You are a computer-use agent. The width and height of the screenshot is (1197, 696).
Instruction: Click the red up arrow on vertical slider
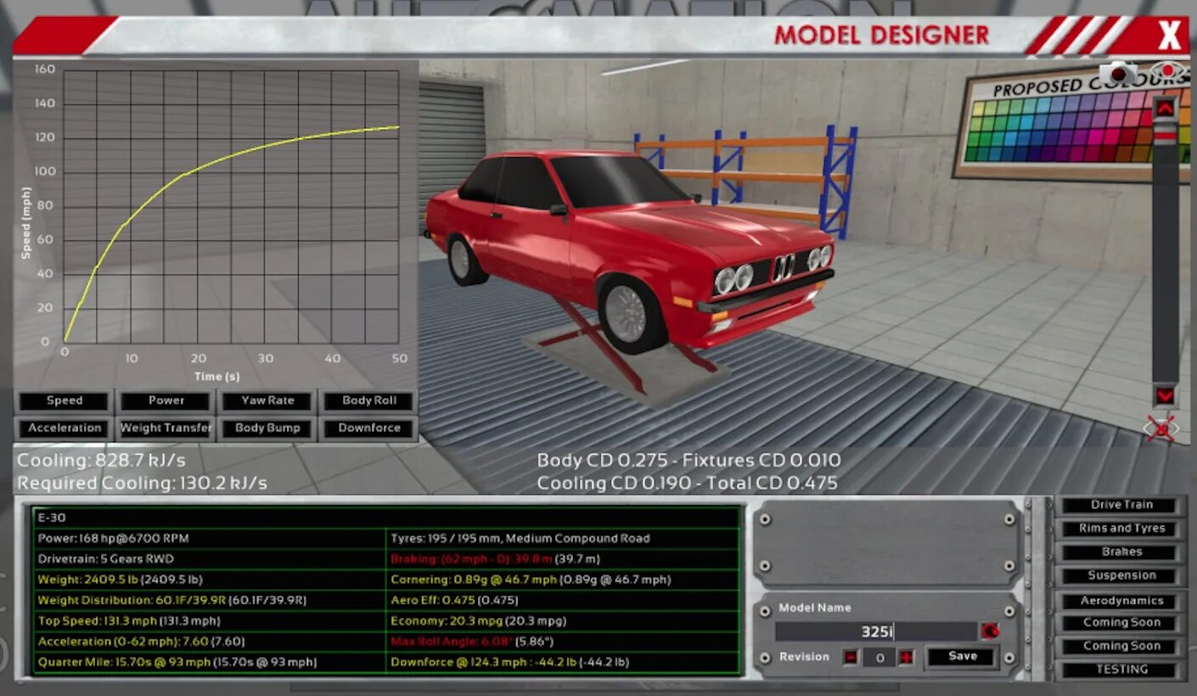[x=1165, y=108]
